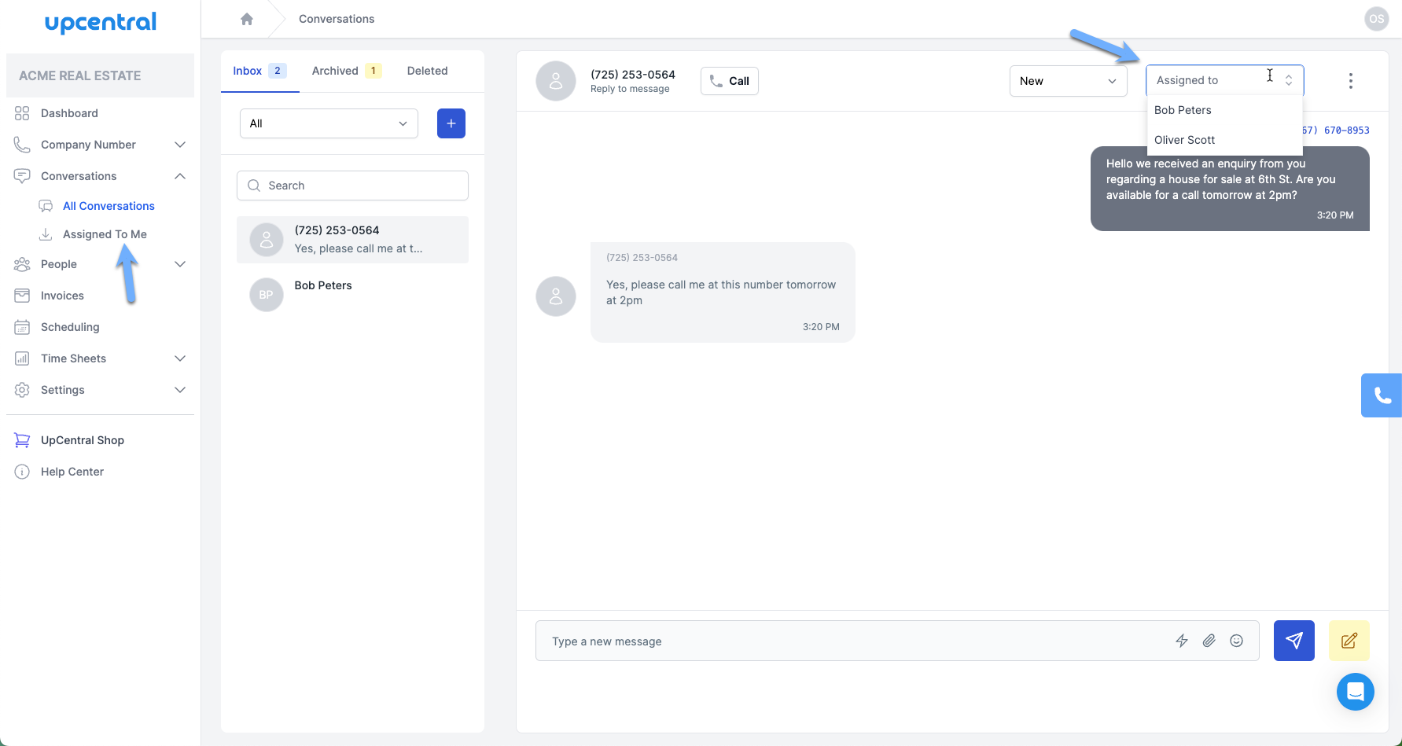Collapse the Conversations sidebar section
This screenshot has width=1402, height=746.
coord(180,175)
